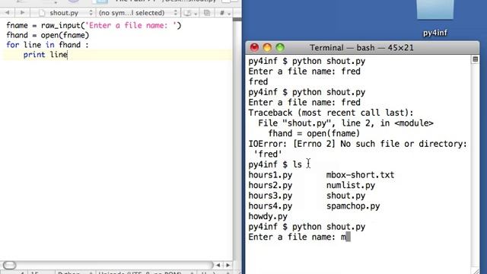Click 'hours4.py' in Terminal listing
This screenshot has width=487, height=274.
tap(270, 206)
